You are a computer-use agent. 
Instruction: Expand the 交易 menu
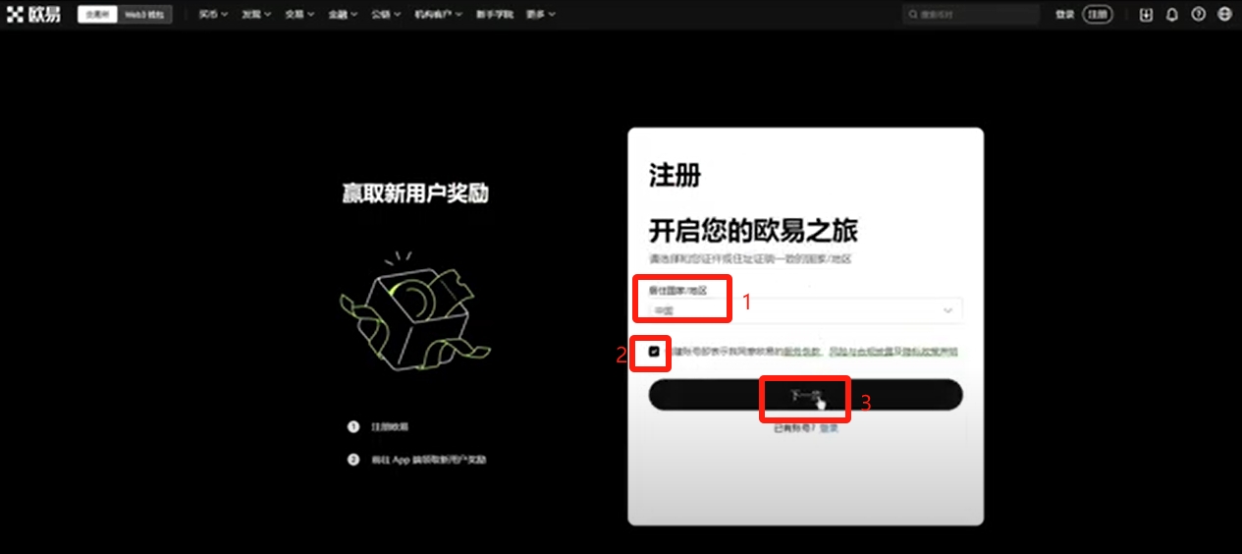click(299, 15)
